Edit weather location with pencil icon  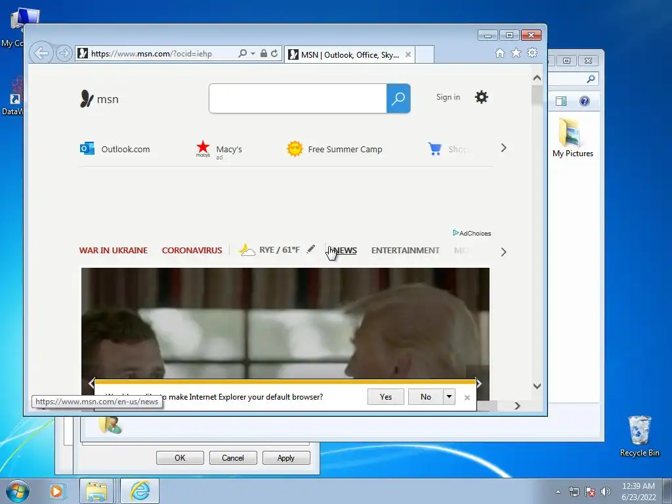[x=311, y=249]
